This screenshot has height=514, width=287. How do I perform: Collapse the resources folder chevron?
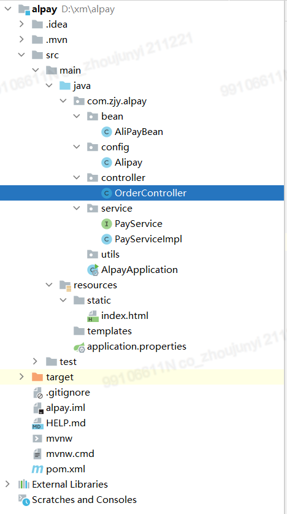tap(49, 285)
